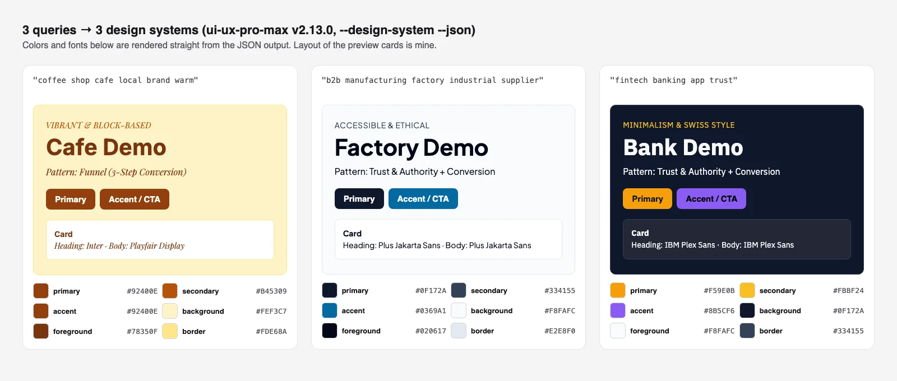The image size is (897, 381).
Task: Select the factory accent swatch #0369A1
Action: pyautogui.click(x=330, y=310)
